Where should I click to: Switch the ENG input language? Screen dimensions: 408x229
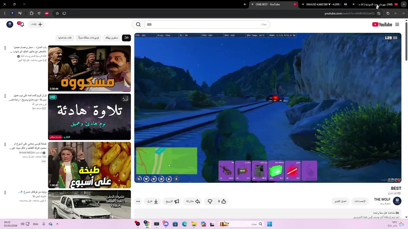[36, 224]
